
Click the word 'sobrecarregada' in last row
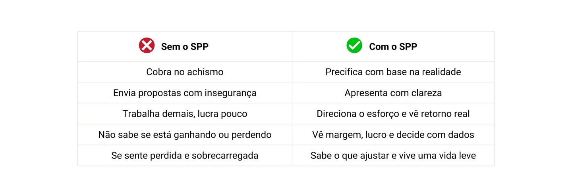point(225,156)
